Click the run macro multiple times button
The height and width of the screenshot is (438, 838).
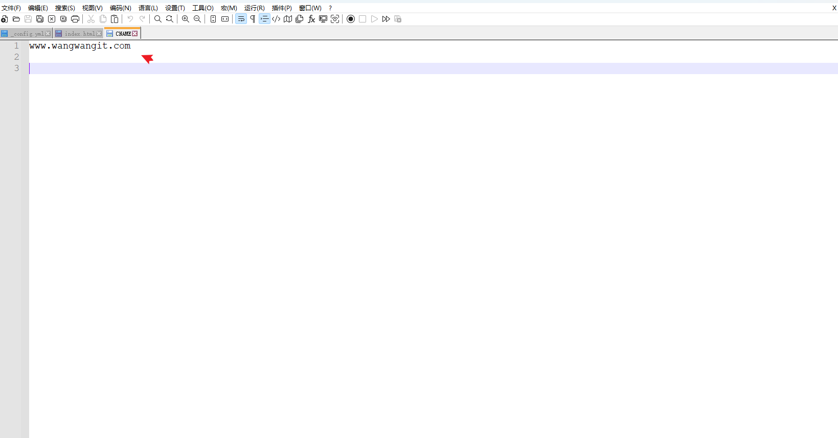pyautogui.click(x=386, y=19)
